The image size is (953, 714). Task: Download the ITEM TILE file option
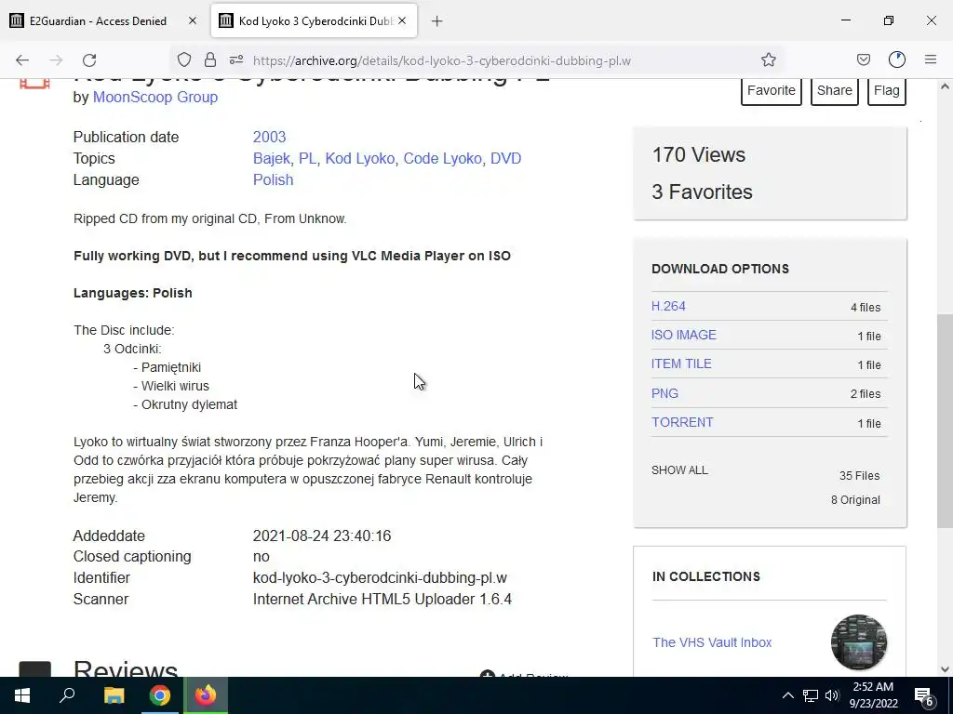pos(681,364)
